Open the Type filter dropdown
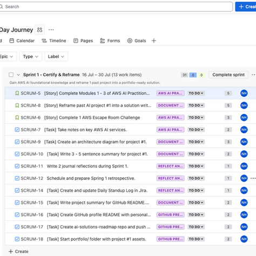256x256 pixels. (31, 57)
